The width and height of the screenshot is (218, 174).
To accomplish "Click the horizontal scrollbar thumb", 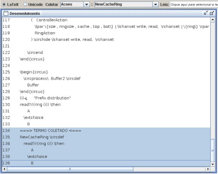I will coord(70,169).
